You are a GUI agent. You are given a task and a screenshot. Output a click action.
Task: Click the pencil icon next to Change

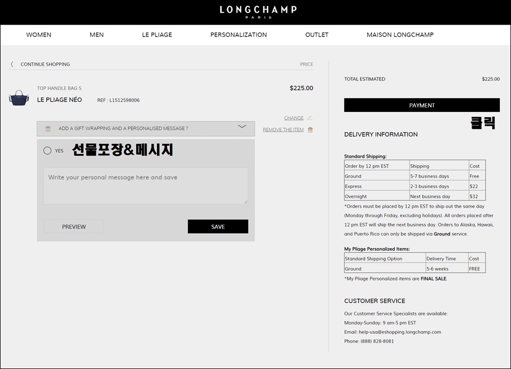coord(310,118)
